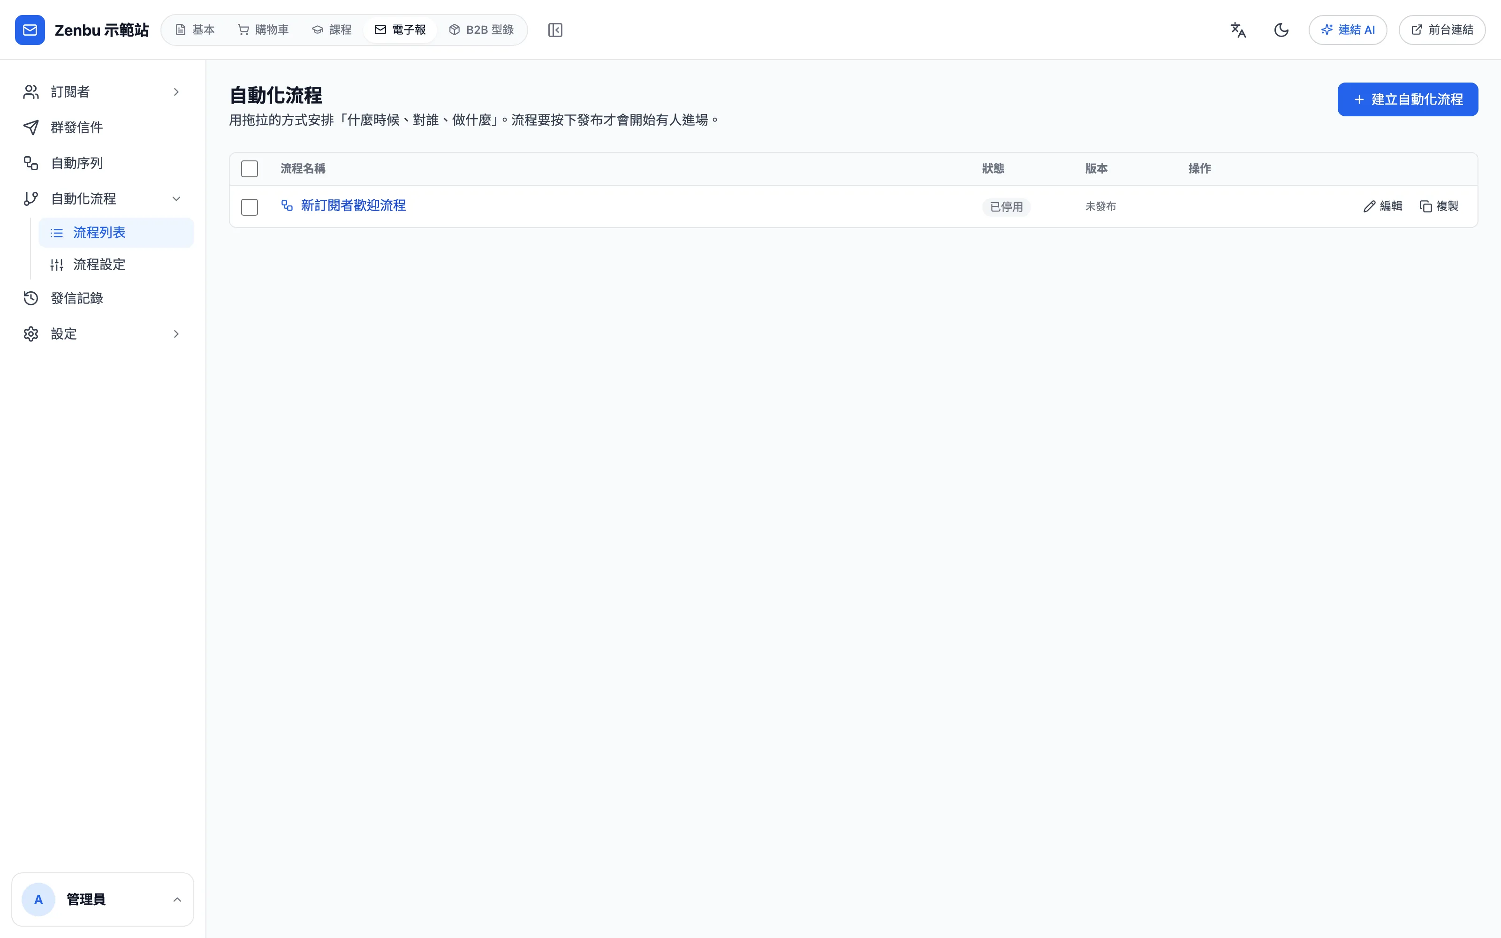The width and height of the screenshot is (1501, 938).
Task: Click the 流程名稱 column header
Action: click(303, 169)
